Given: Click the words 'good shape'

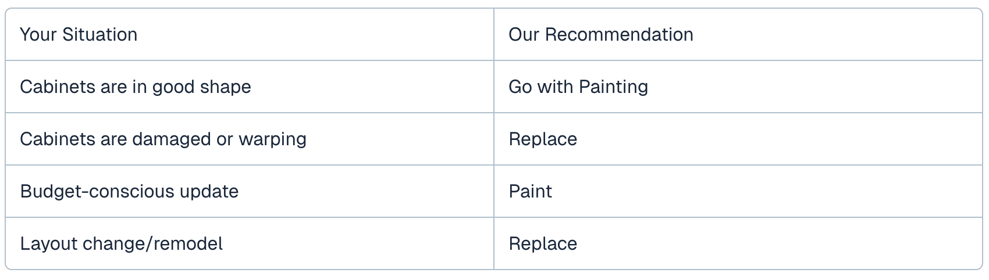Looking at the screenshot, I should tap(201, 87).
